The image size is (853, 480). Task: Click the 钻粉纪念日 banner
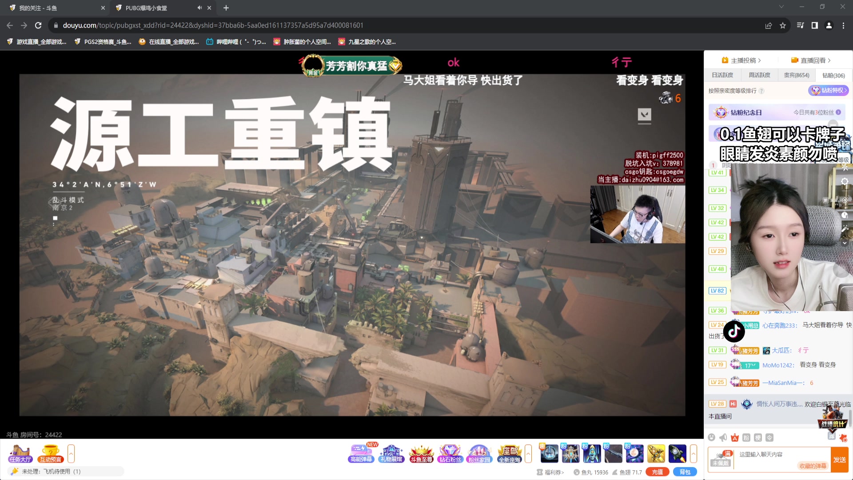(777, 112)
